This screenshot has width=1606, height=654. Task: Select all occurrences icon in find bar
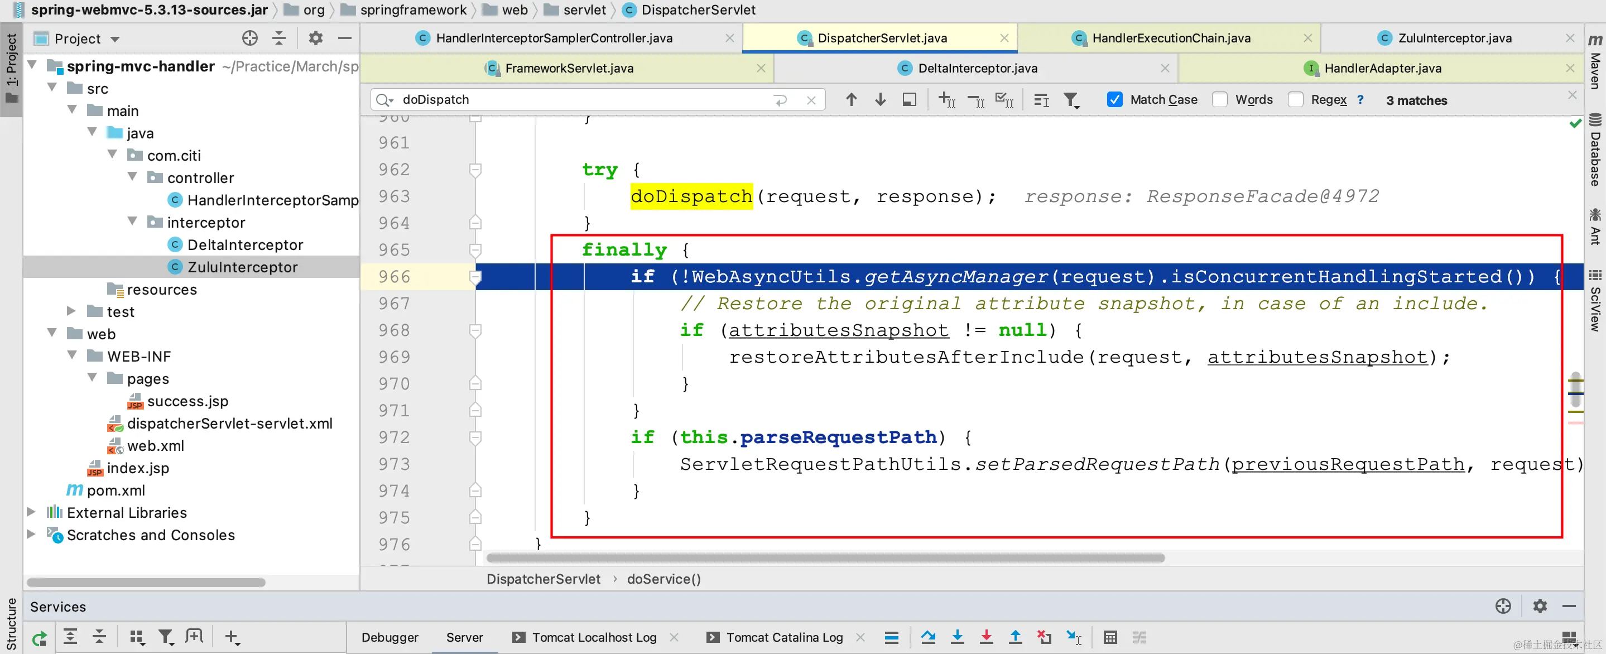[x=1004, y=100]
